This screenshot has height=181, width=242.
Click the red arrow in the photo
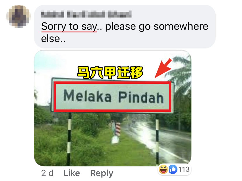163,68
